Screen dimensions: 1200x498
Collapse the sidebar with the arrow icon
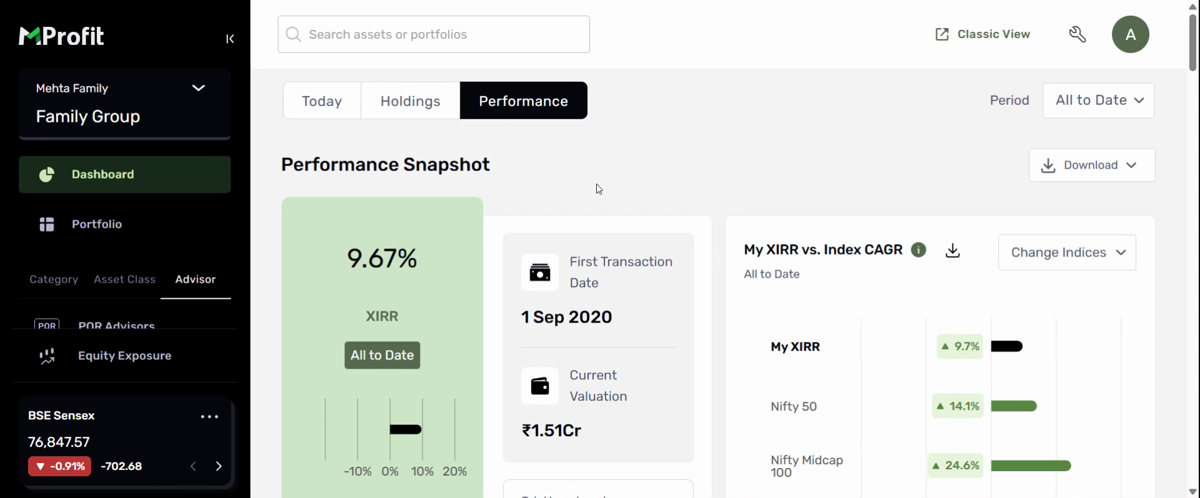tap(230, 39)
